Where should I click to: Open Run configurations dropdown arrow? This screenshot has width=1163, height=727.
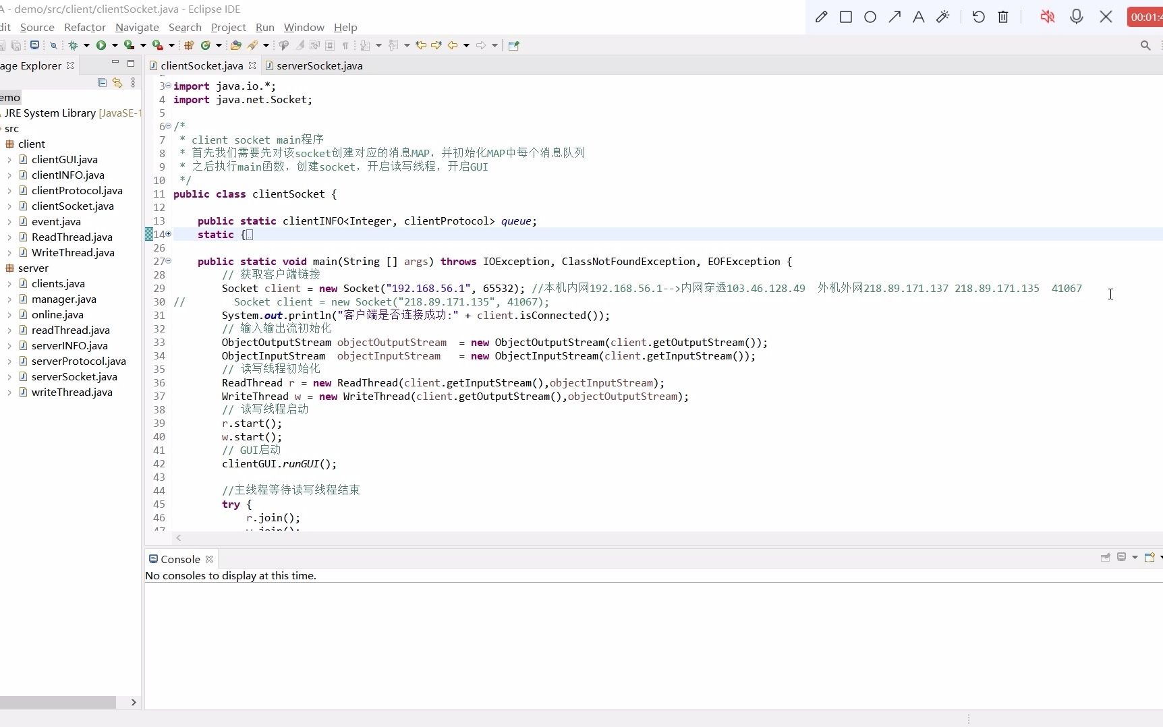[x=115, y=45]
